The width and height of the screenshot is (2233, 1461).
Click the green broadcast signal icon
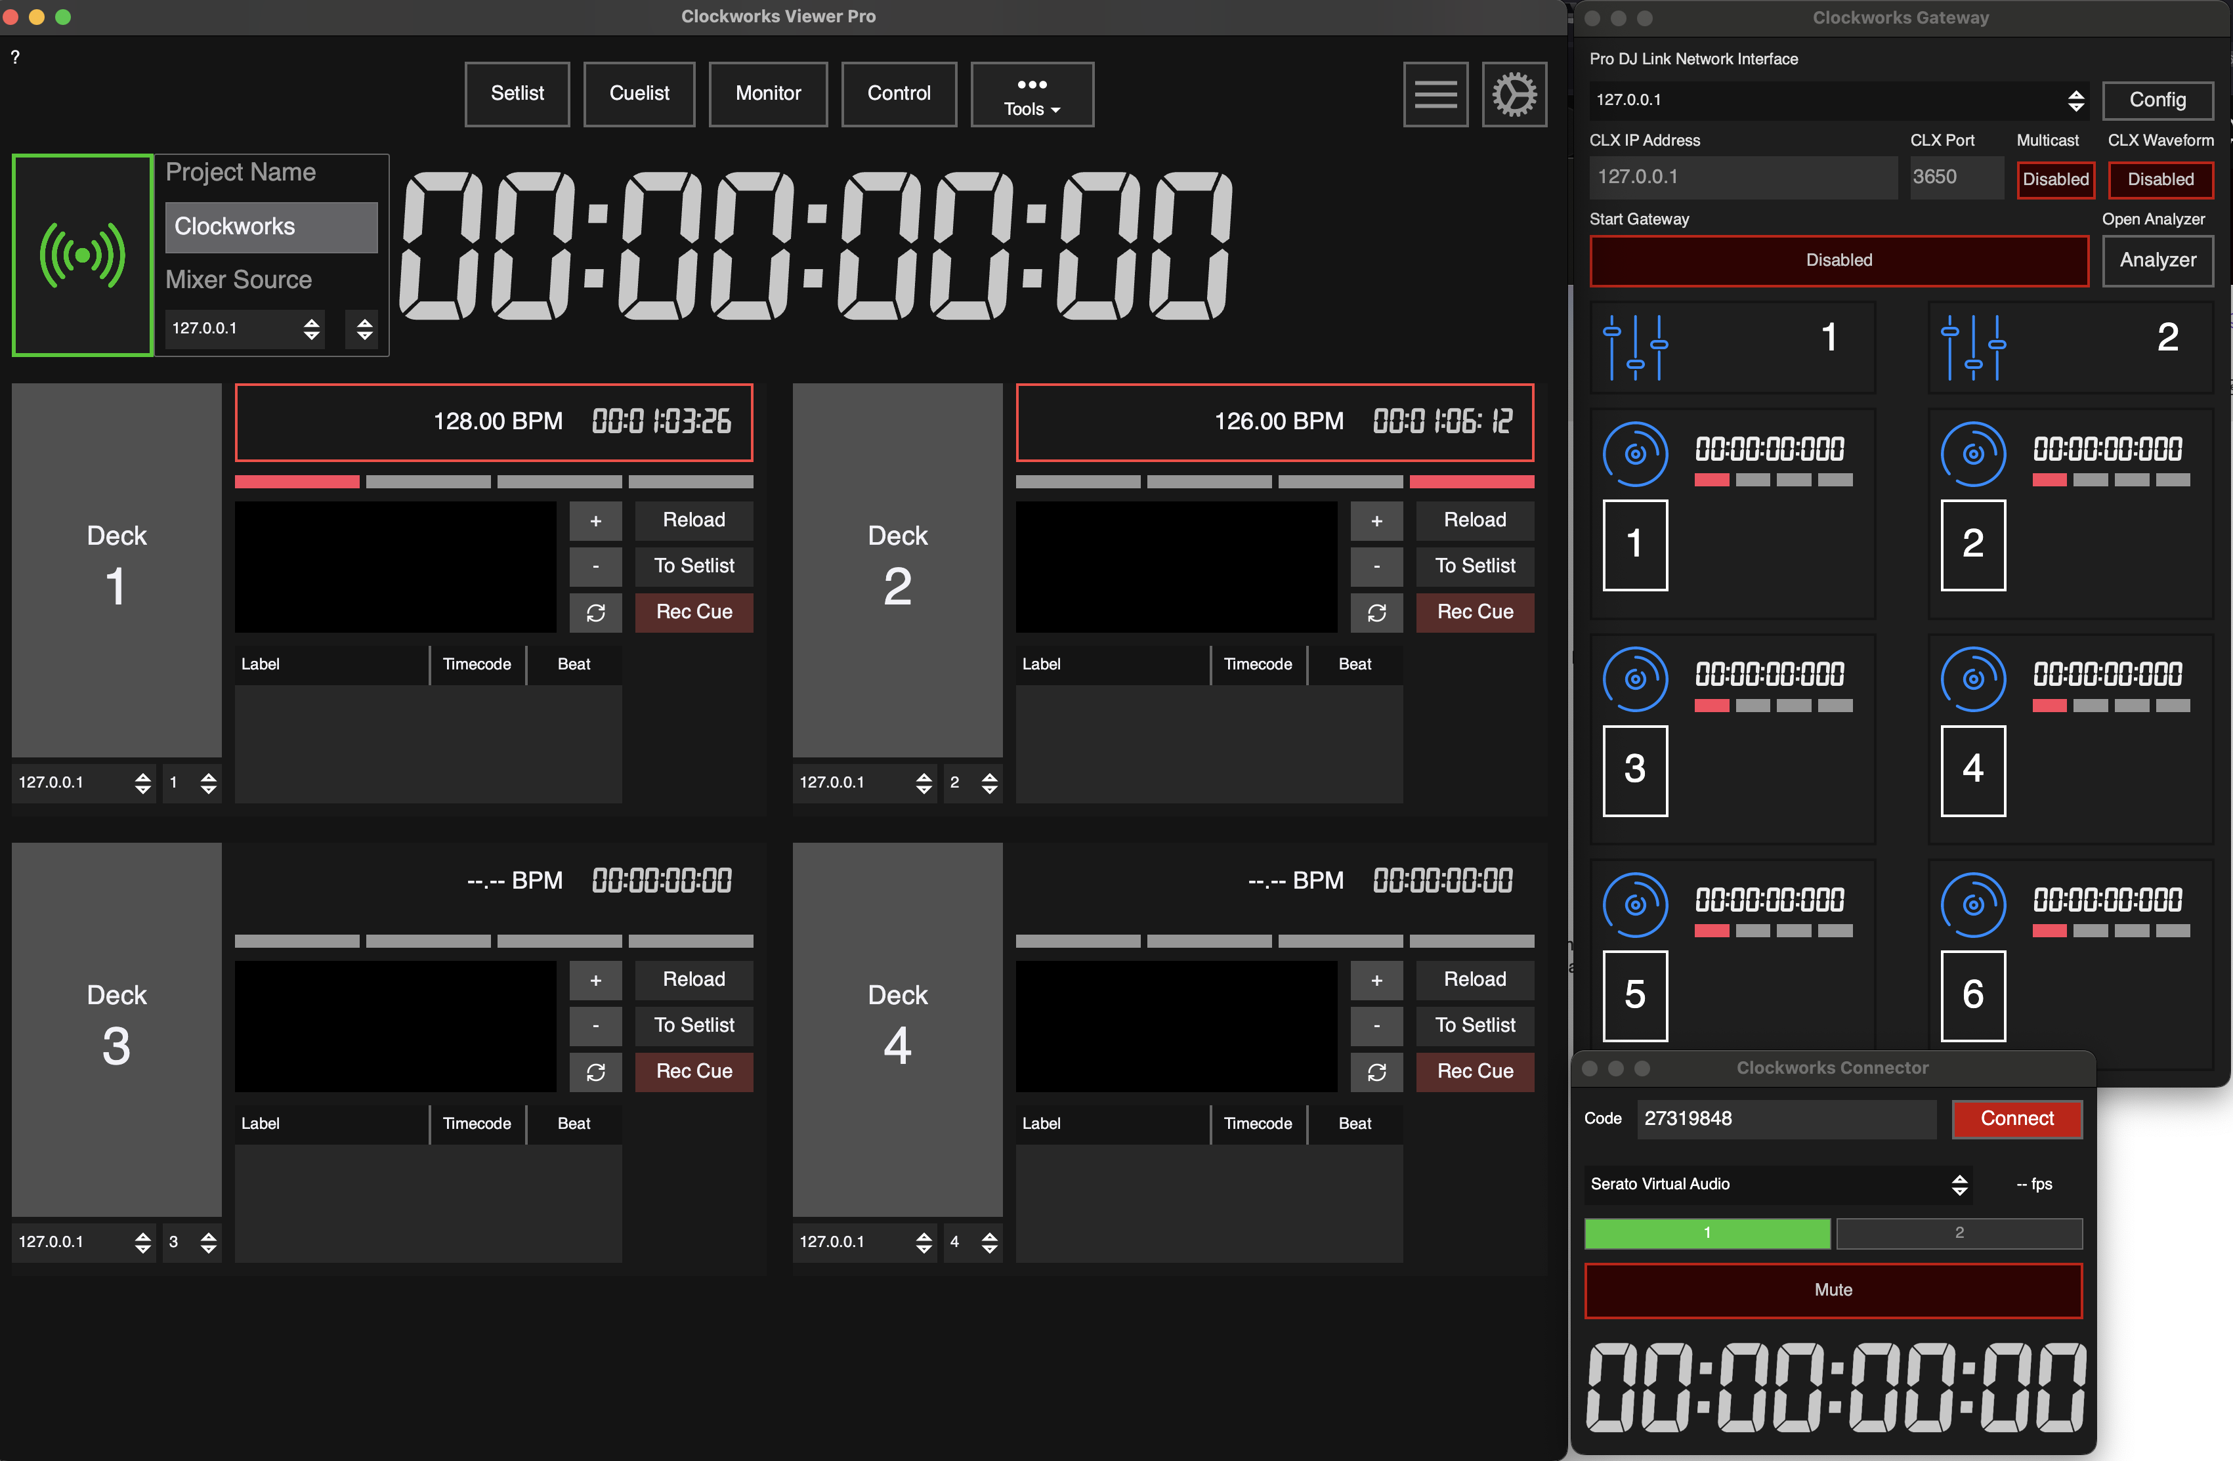coord(83,255)
